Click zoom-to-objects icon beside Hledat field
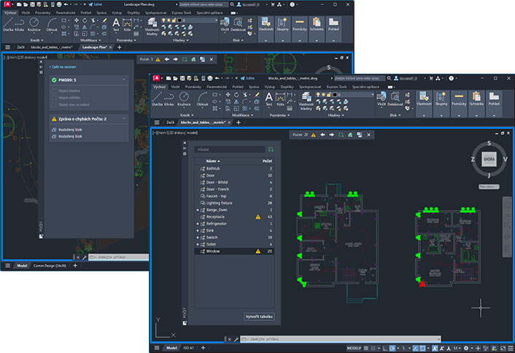 271,150
